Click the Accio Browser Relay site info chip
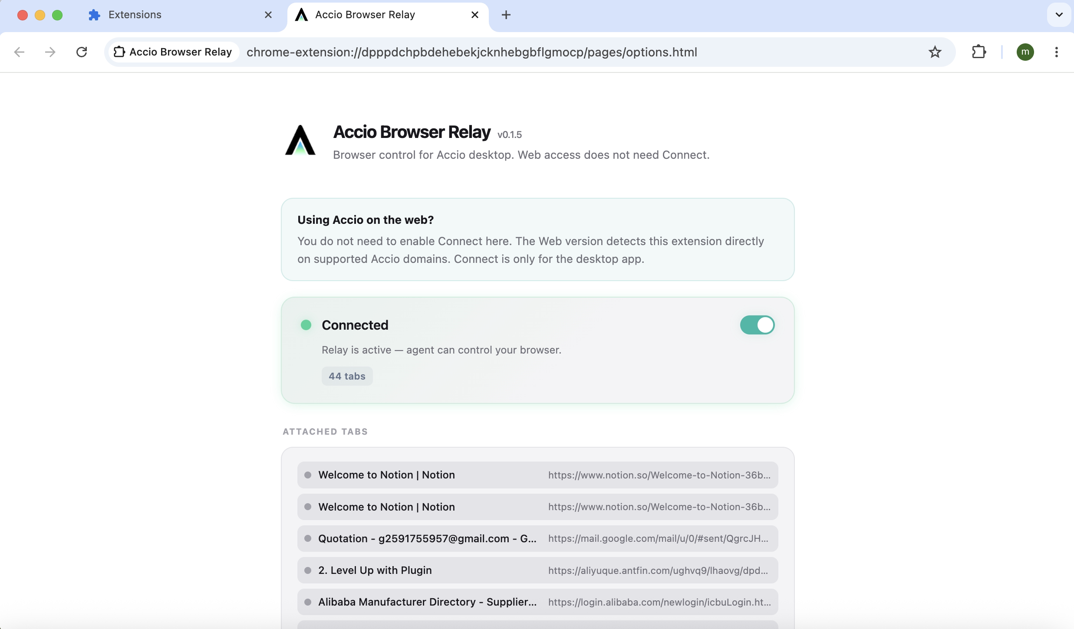Screen dimensions: 1074x629 174,52
